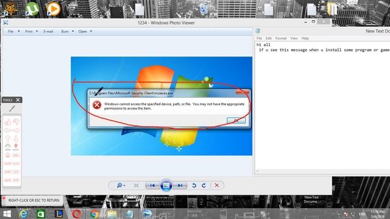Click the Windows Start button
Image resolution: width=390 pixels, height=219 pixels.
pos(7,214)
